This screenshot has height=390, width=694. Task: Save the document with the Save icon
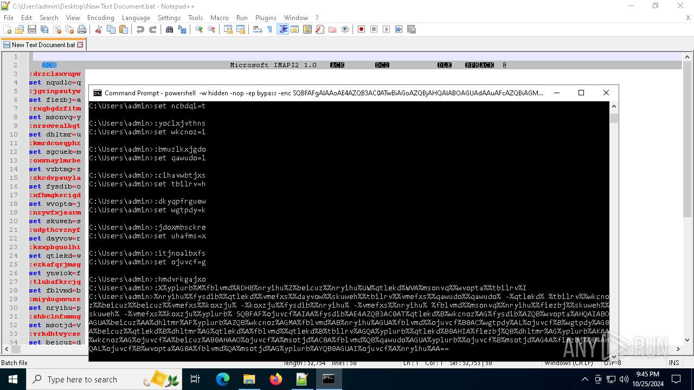(x=32, y=29)
